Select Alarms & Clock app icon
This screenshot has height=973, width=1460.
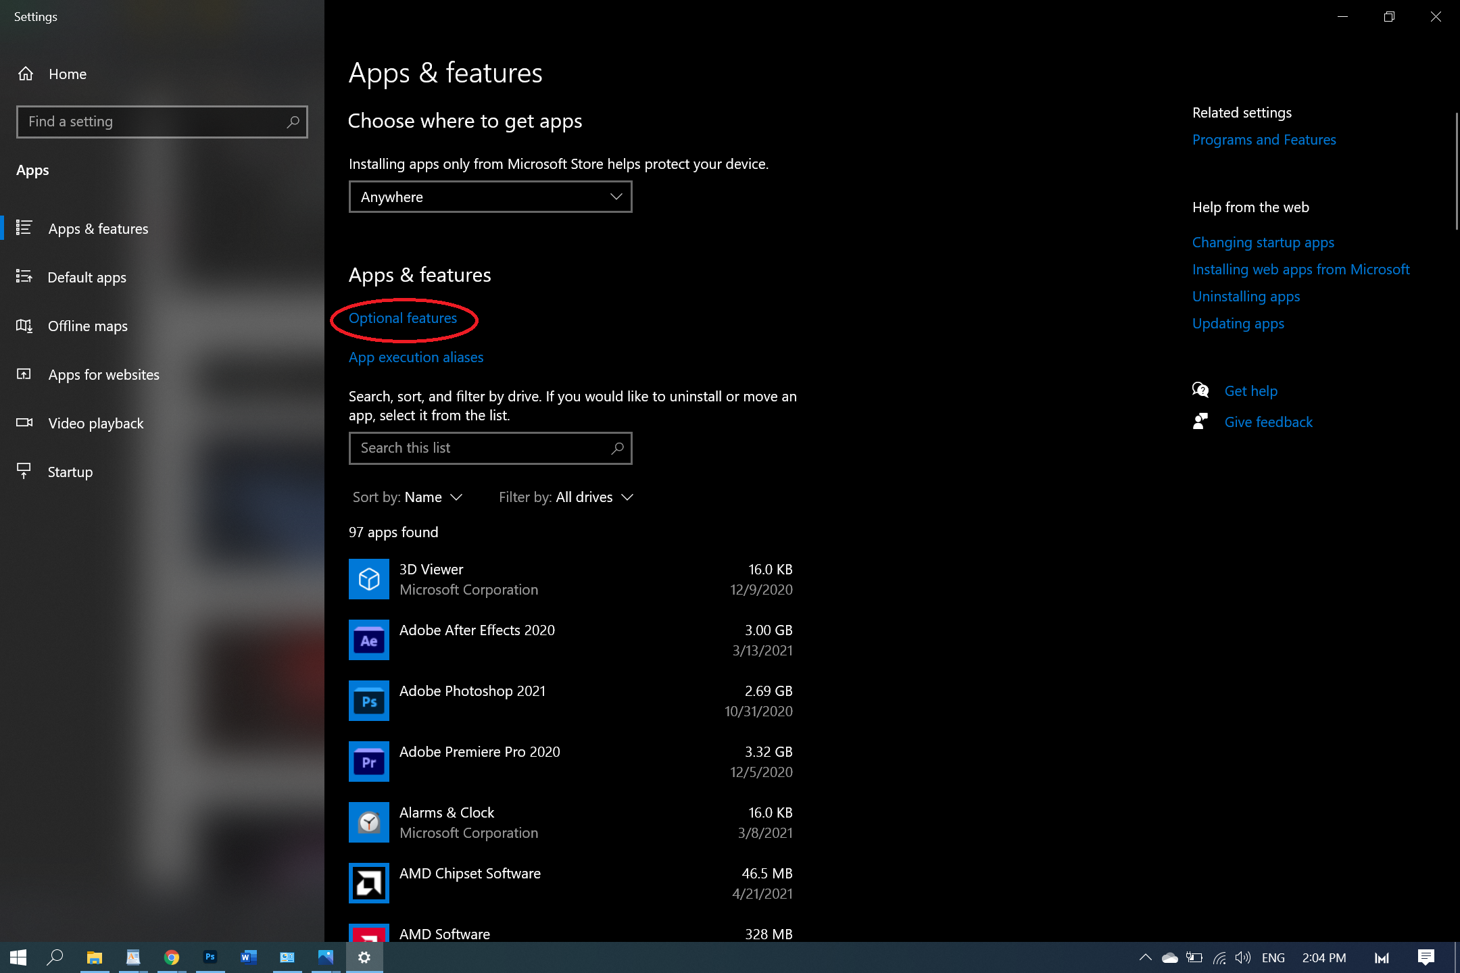369,822
